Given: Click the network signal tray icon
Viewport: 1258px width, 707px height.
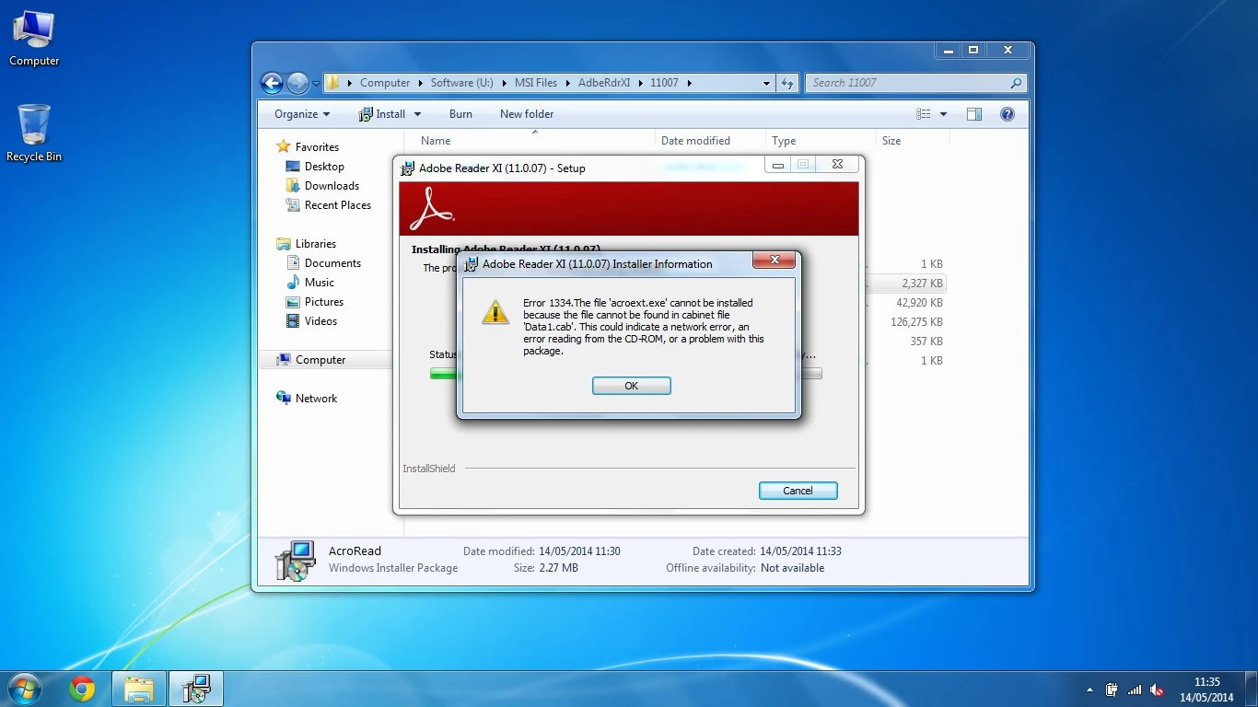Looking at the screenshot, I should coord(1135,690).
